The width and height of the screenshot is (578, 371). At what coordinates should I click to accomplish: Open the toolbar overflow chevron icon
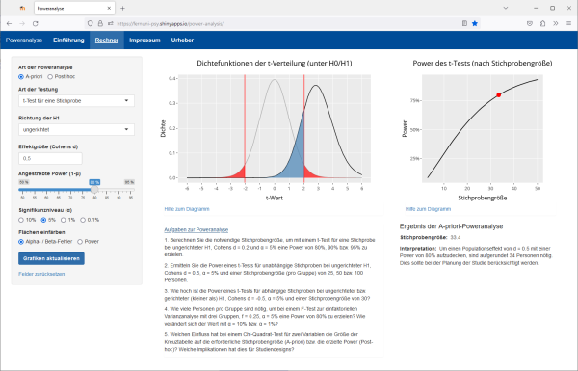click(556, 23)
